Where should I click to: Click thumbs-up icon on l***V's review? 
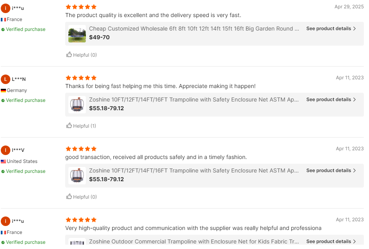point(69,197)
